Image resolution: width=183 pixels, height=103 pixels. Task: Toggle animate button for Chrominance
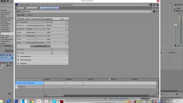coord(67,22)
